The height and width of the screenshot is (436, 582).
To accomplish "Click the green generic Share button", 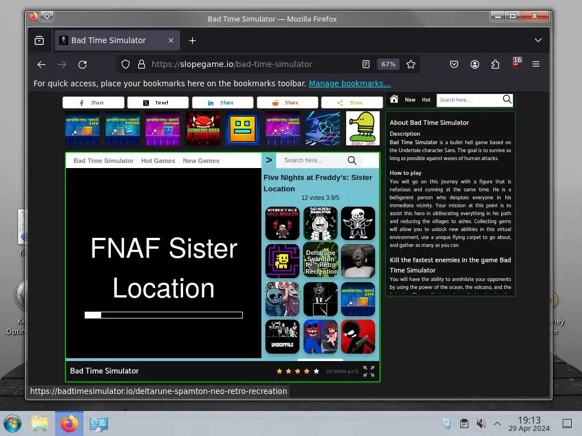I will point(352,103).
